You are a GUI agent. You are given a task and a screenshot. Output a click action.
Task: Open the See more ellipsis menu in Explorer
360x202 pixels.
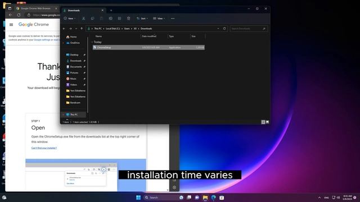tap(173, 19)
